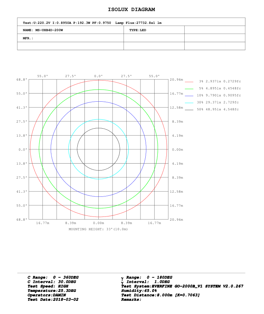264x314 pixels.
Task: Click the NAME: MS-UHB4D-200W field
Action: click(43, 30)
